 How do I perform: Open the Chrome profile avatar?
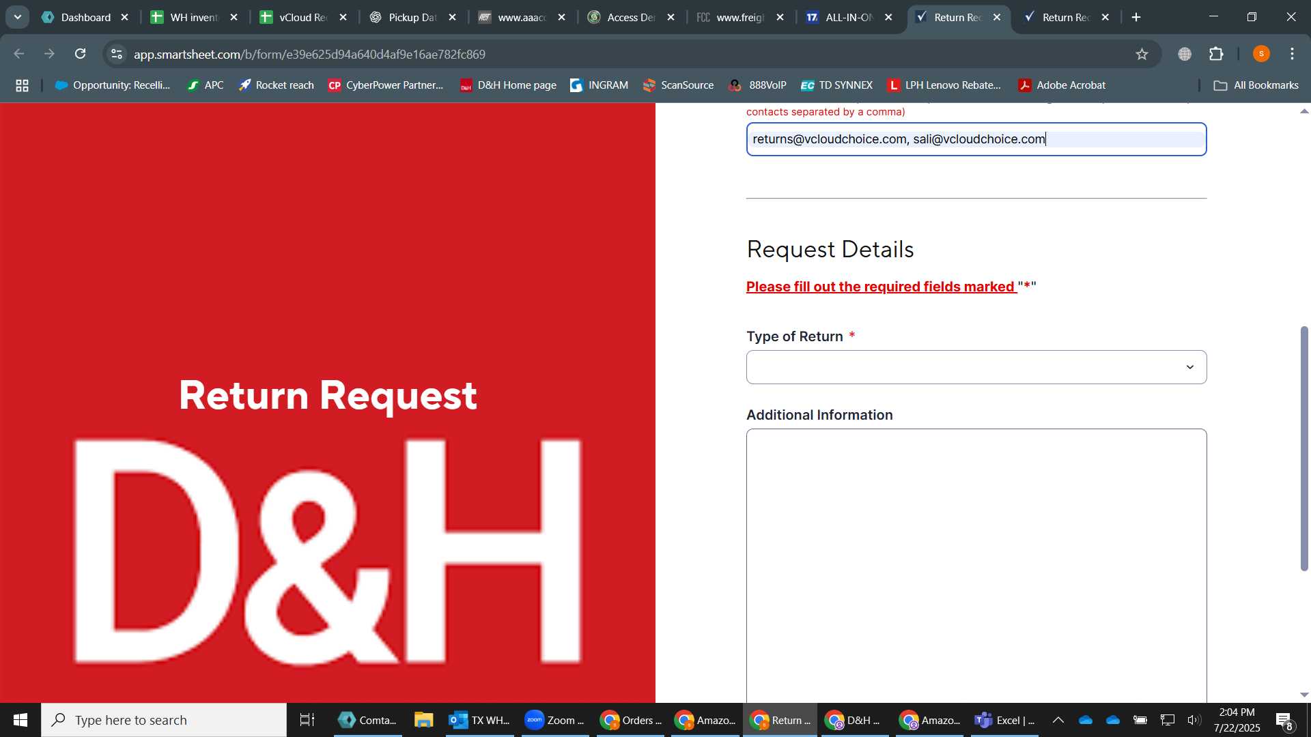tap(1261, 54)
